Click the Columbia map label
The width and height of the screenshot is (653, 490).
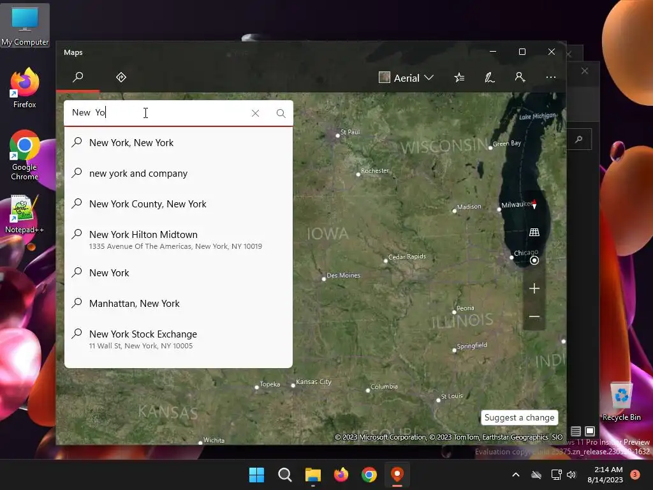pyautogui.click(x=384, y=387)
